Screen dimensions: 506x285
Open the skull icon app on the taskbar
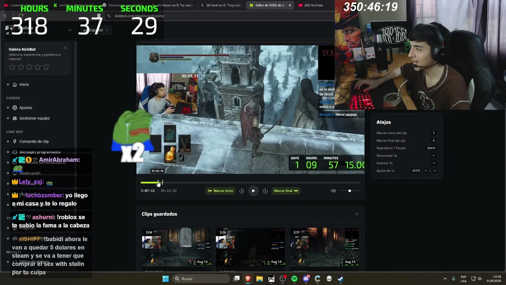point(329,279)
